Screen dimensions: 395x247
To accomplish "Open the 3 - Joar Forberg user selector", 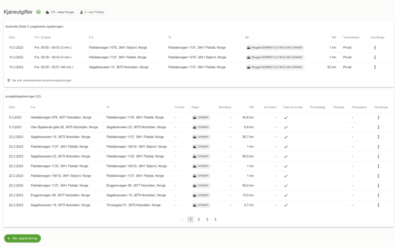I will [91, 12].
